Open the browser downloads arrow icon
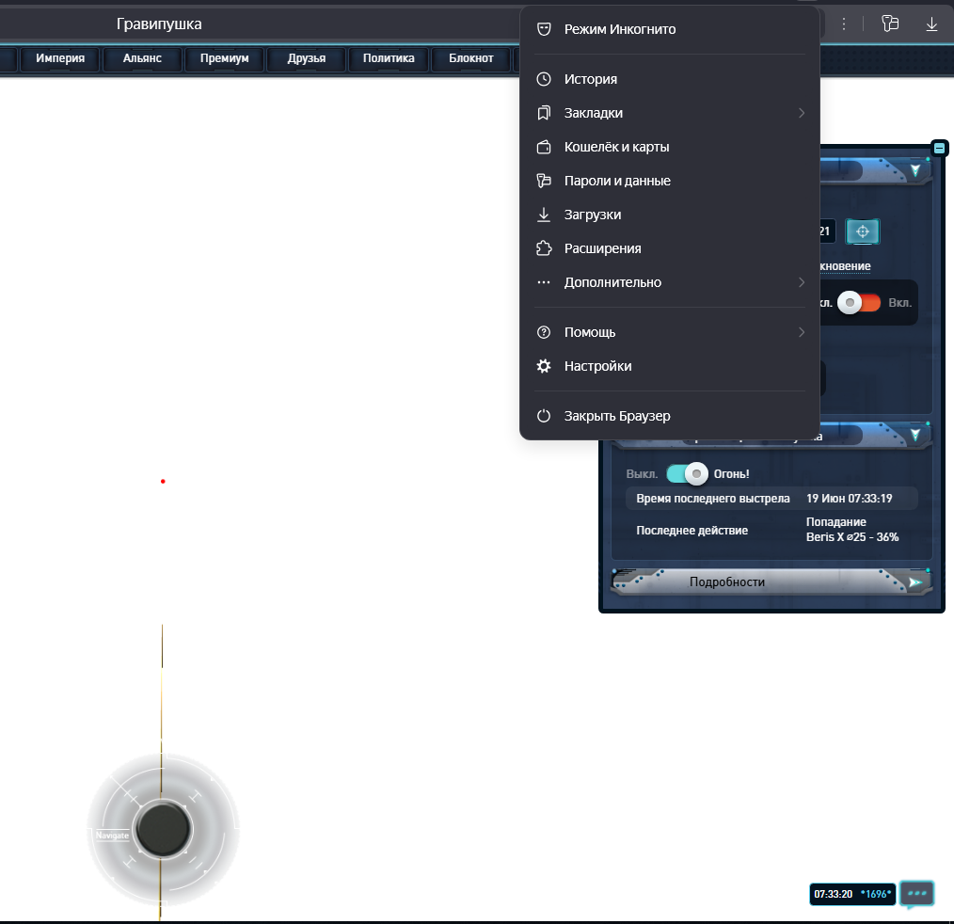The width and height of the screenshot is (954, 924). point(931,24)
